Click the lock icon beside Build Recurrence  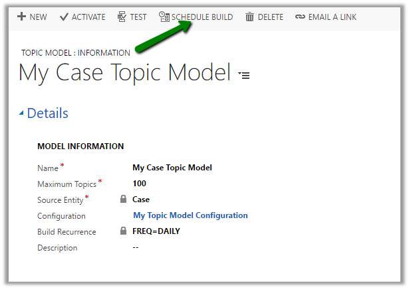coord(123,231)
